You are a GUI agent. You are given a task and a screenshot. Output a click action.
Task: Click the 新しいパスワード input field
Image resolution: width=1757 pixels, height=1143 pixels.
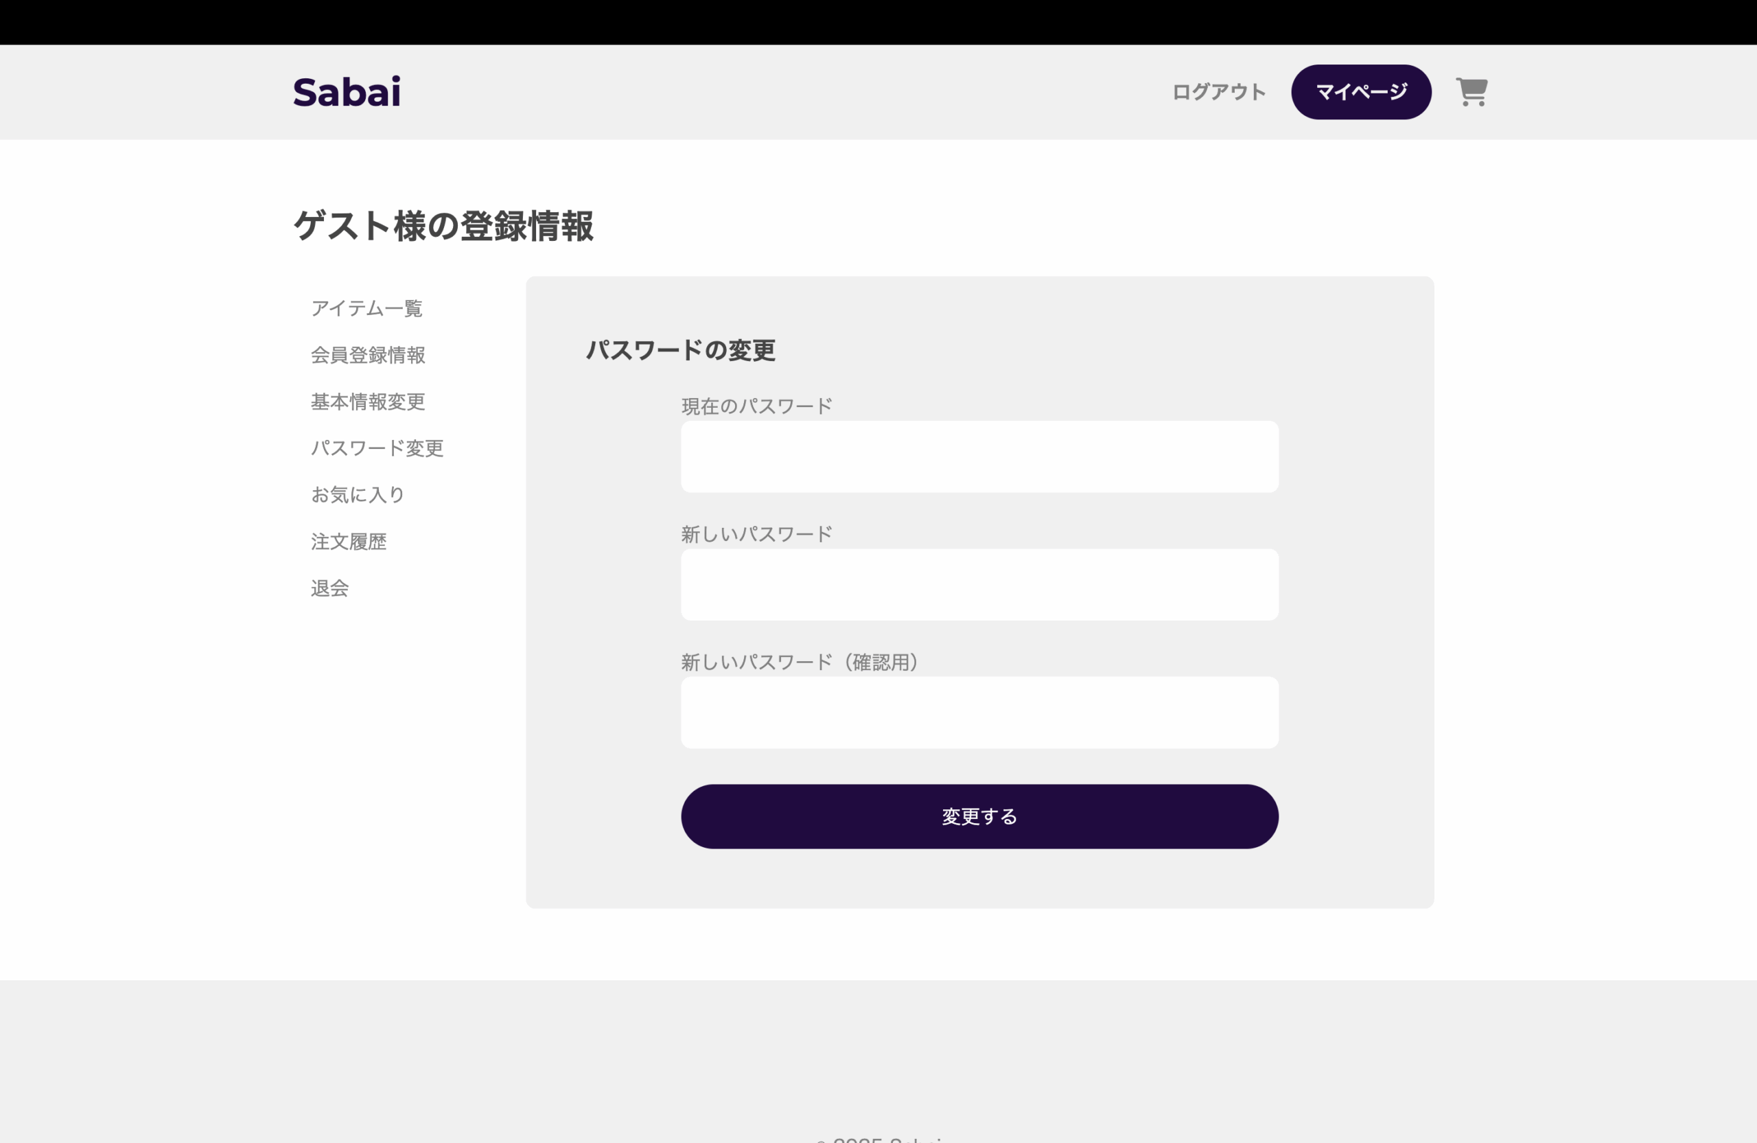tap(979, 585)
